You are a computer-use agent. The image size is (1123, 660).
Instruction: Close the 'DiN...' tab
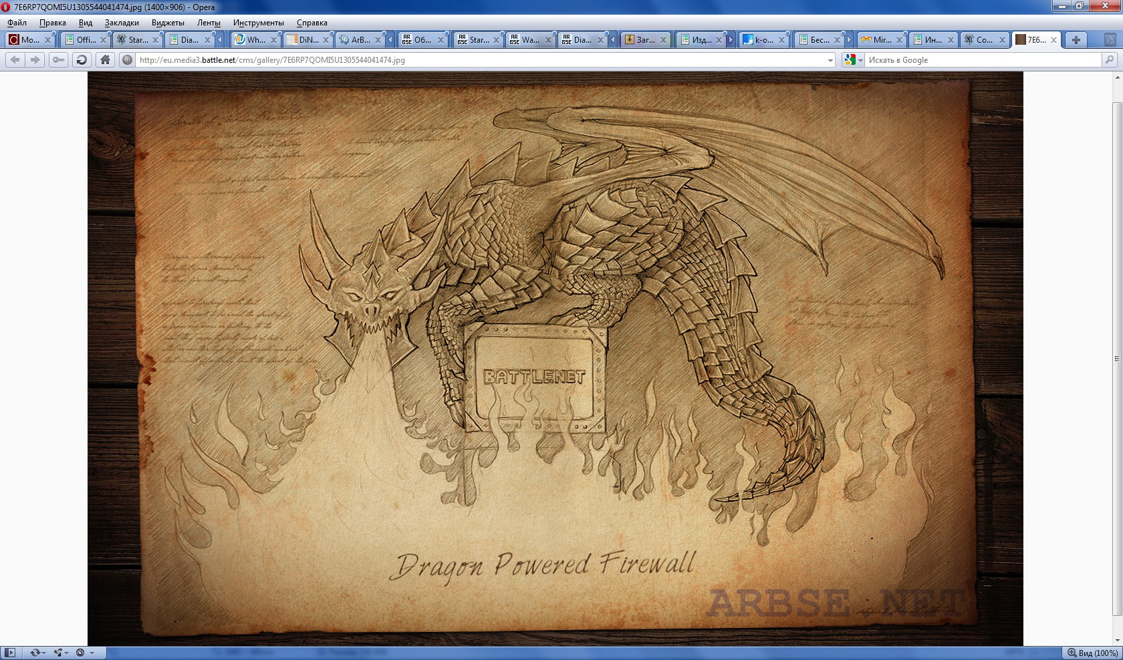pyautogui.click(x=326, y=40)
